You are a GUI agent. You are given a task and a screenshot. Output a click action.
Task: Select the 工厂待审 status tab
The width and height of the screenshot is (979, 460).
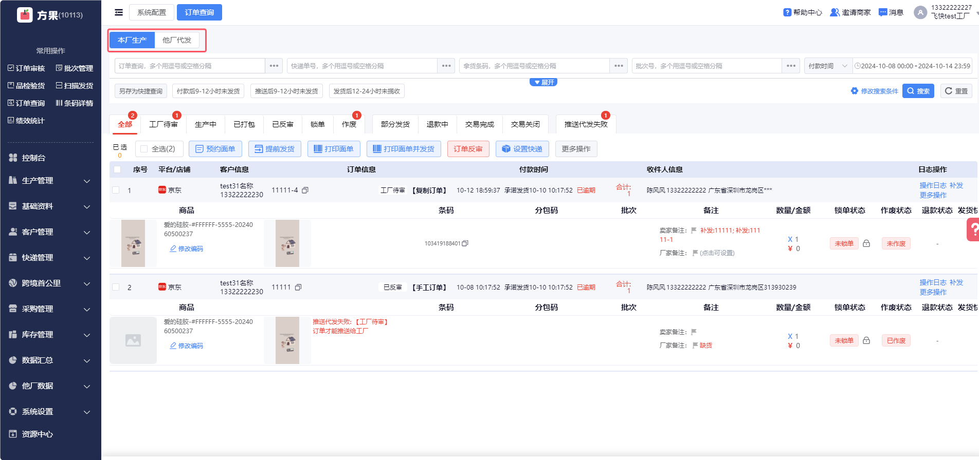[x=163, y=124]
